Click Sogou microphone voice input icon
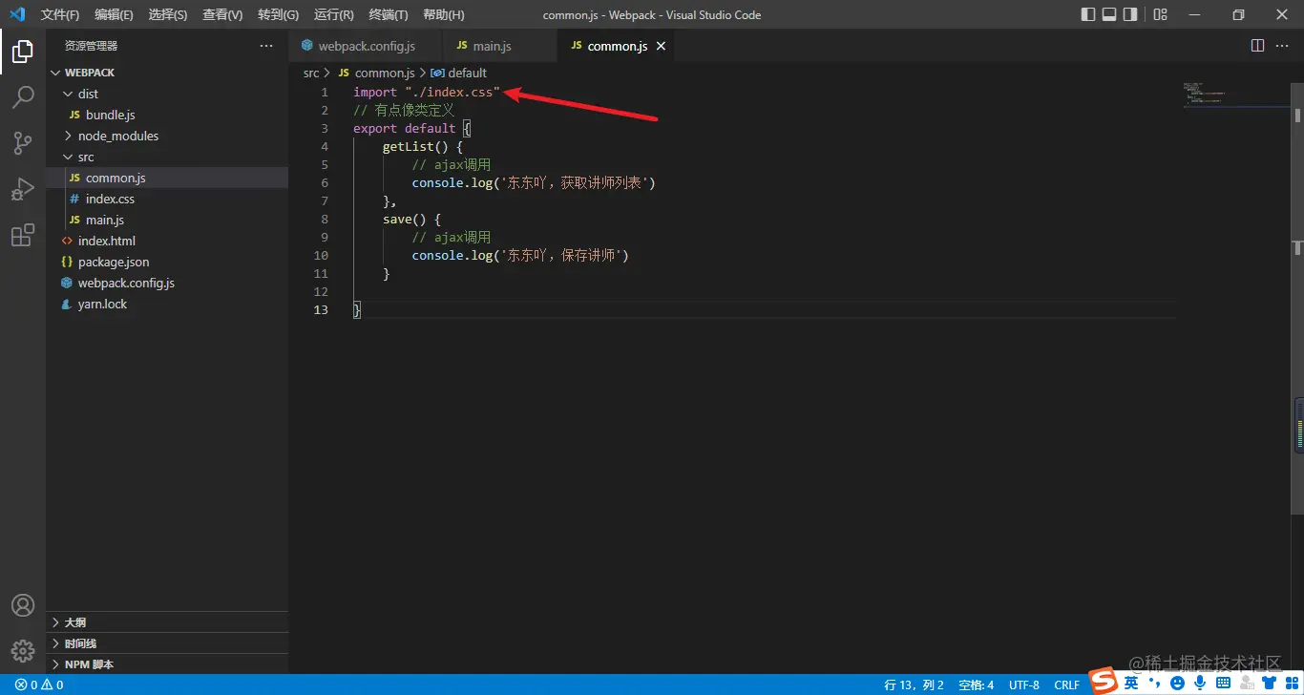 1200,683
